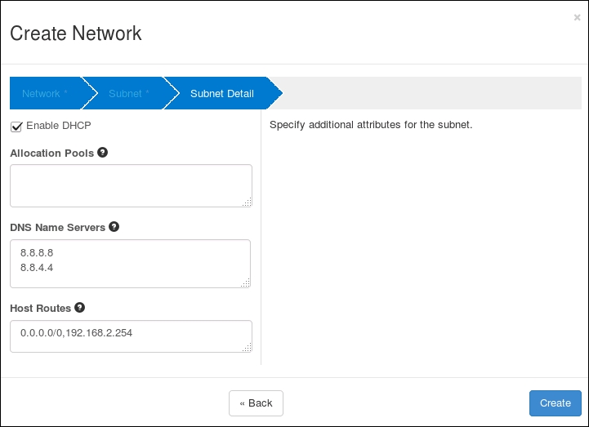Click the Allocation Pools resize handle

(x=247, y=202)
